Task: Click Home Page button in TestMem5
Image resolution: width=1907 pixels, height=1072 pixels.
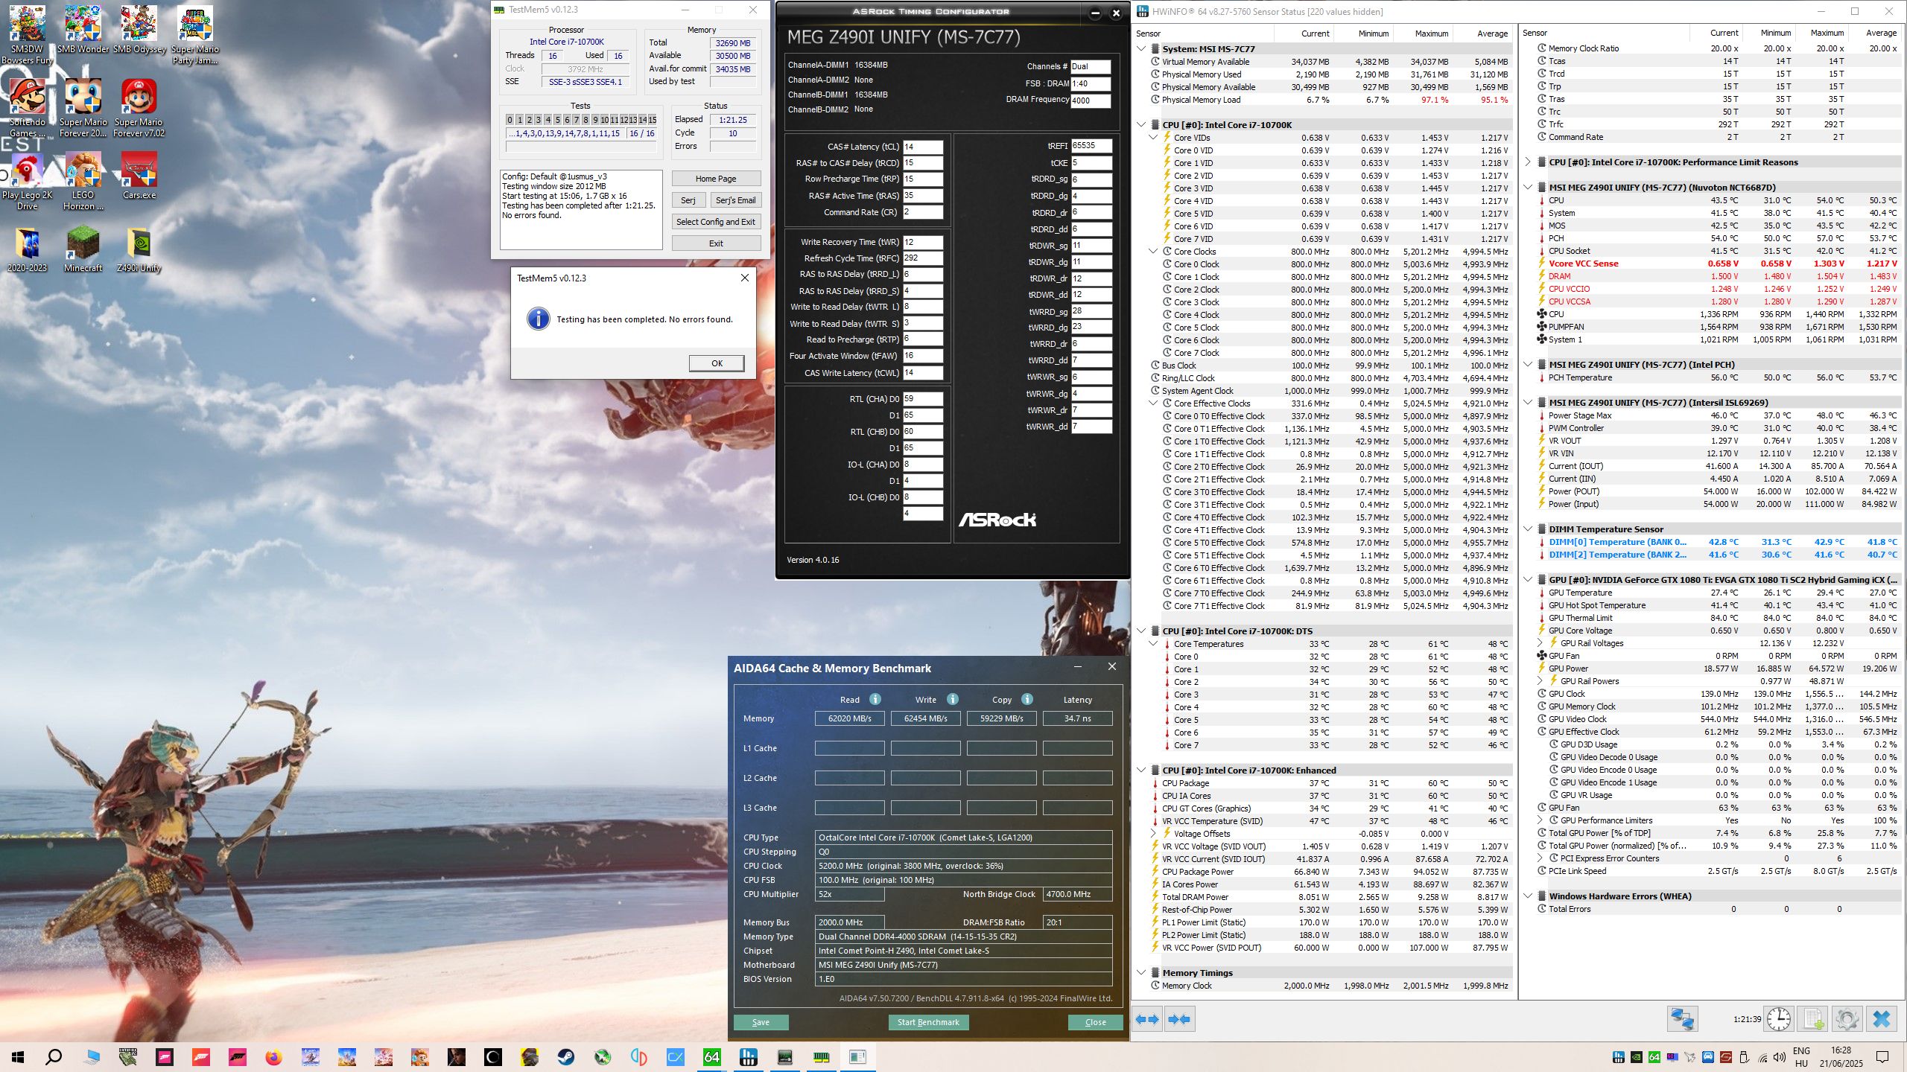Action: 716,179
